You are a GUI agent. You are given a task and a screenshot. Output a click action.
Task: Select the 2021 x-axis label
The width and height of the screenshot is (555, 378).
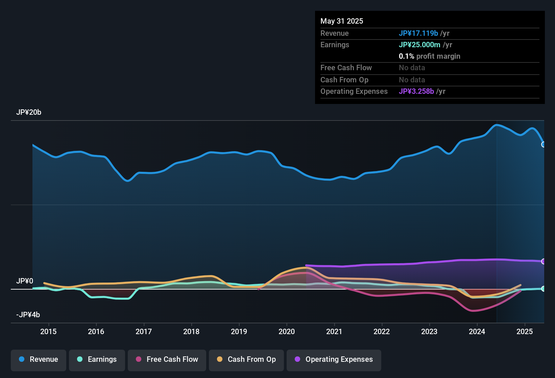point(334,331)
